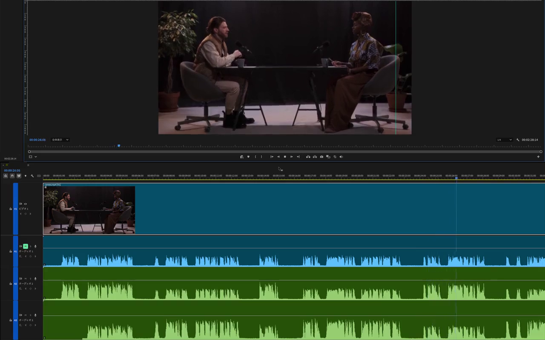Enable voice-over record on A1
Image resolution: width=545 pixels, height=340 pixels.
[x=35, y=246]
